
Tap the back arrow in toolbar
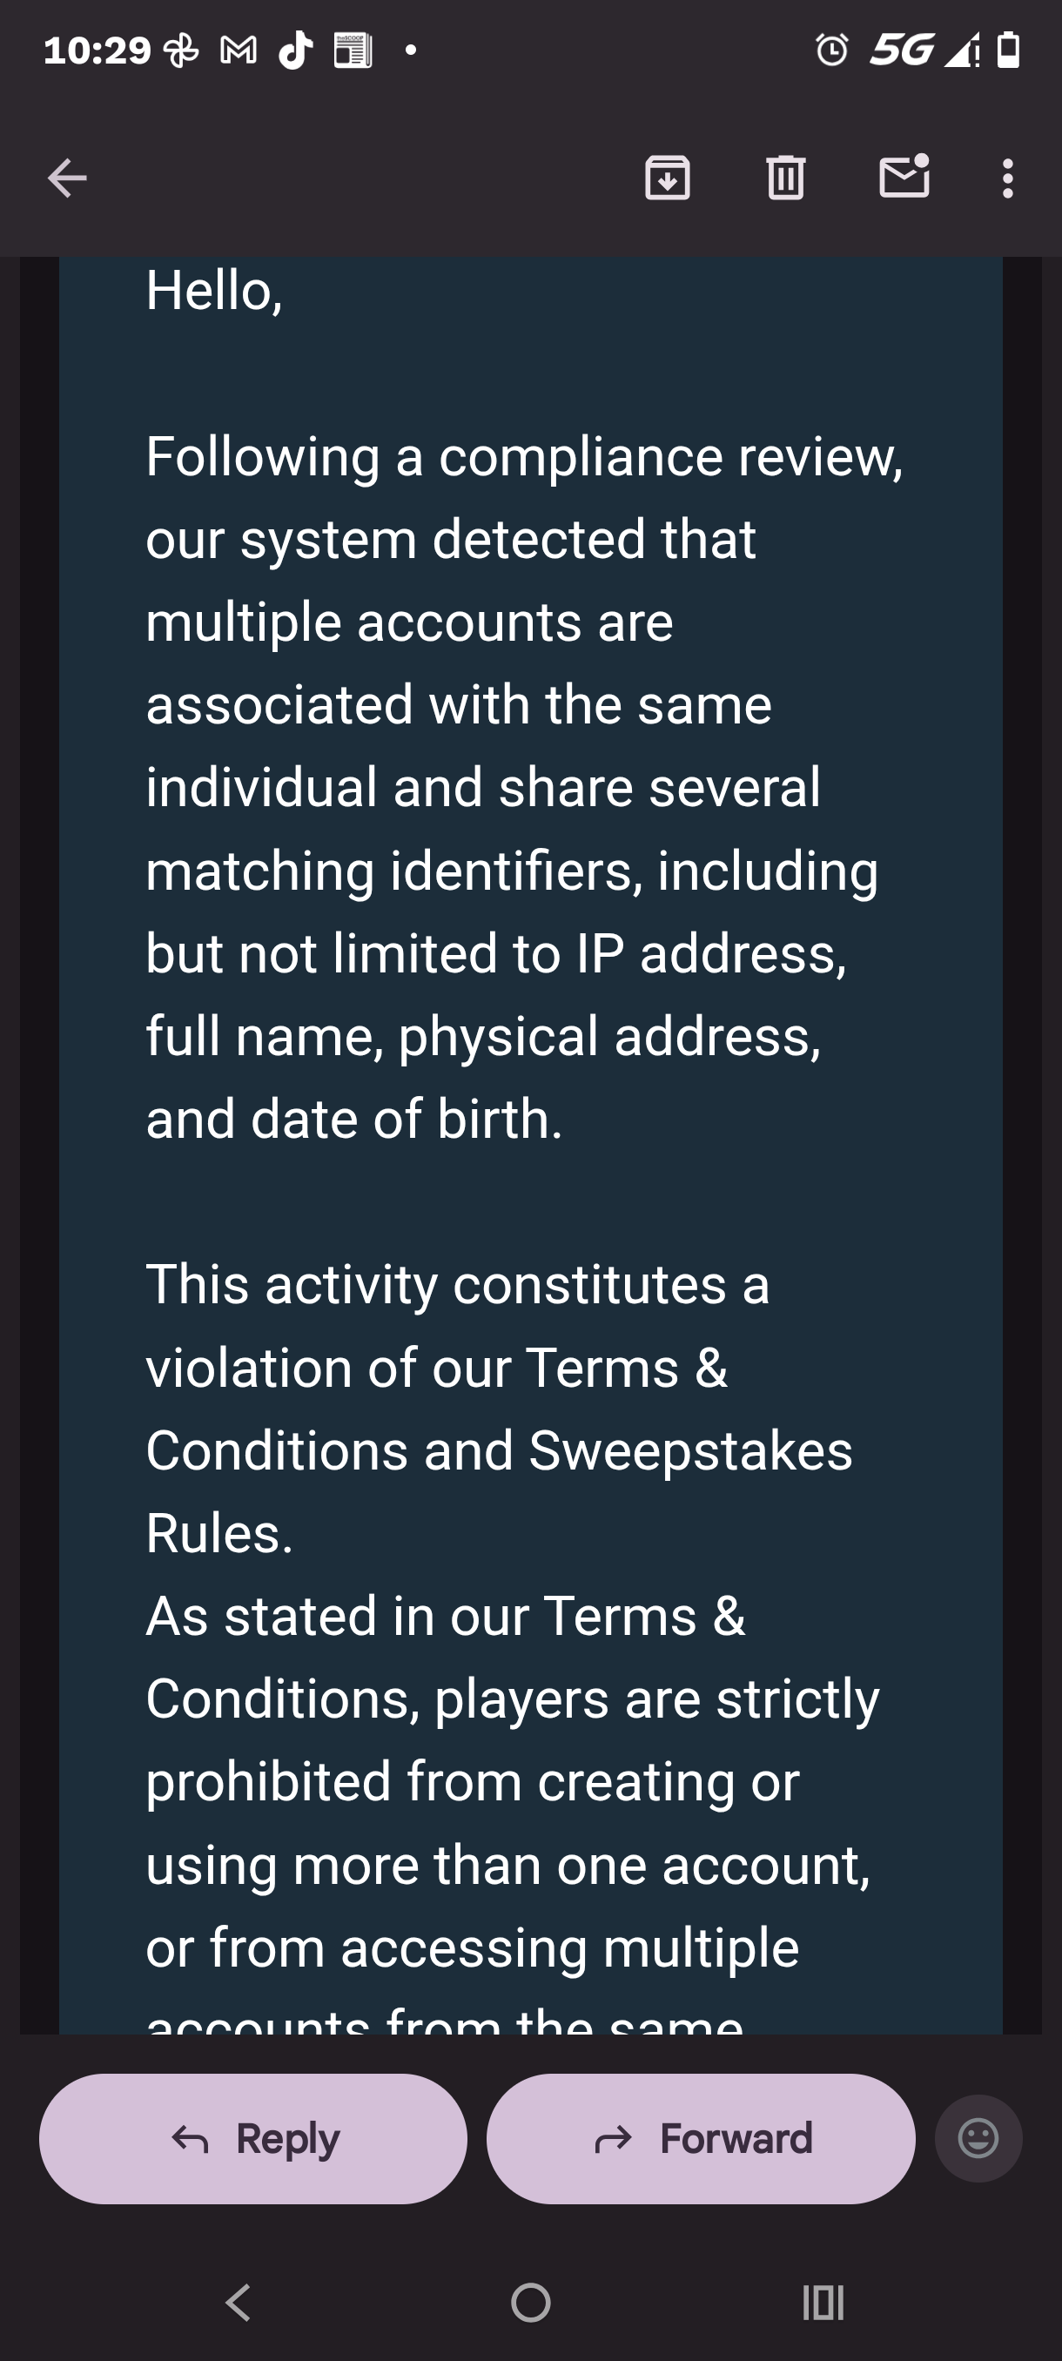(x=67, y=178)
